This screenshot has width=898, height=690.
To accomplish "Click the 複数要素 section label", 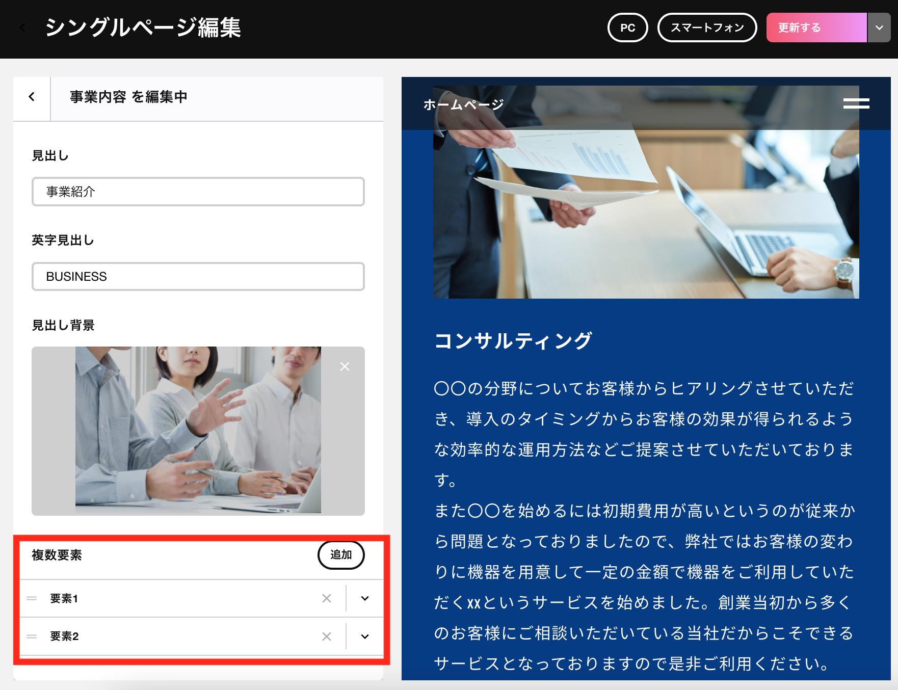I will (57, 555).
